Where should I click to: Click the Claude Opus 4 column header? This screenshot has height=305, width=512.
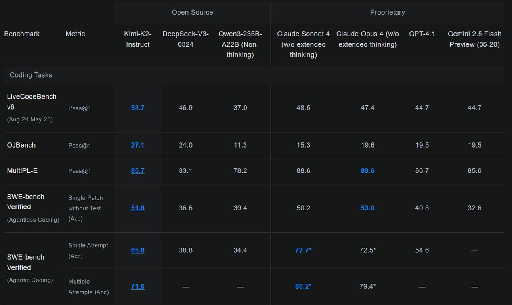click(x=367, y=39)
